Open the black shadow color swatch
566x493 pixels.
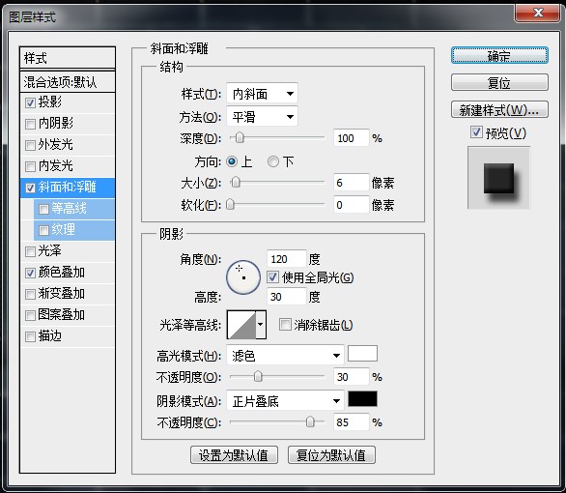pos(362,398)
